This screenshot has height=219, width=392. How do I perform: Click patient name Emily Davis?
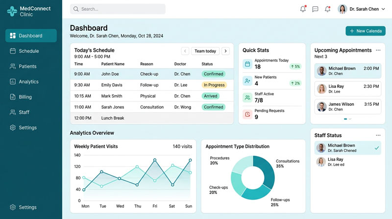coord(112,85)
